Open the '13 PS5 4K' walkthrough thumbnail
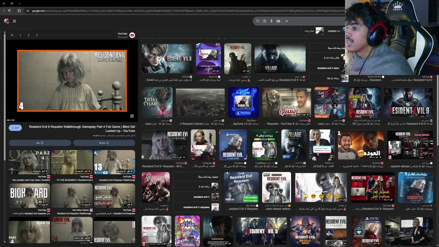Image resolution: width=439 pixels, height=247 pixels. pos(114,162)
